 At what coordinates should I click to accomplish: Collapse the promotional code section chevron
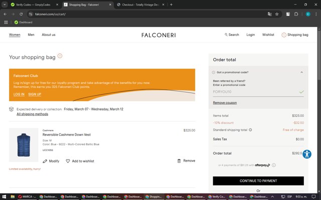tap(301, 72)
